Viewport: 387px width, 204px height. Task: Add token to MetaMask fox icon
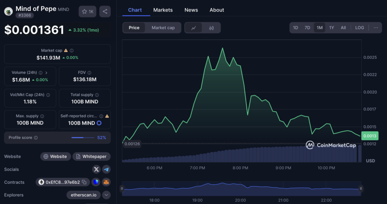106,182
